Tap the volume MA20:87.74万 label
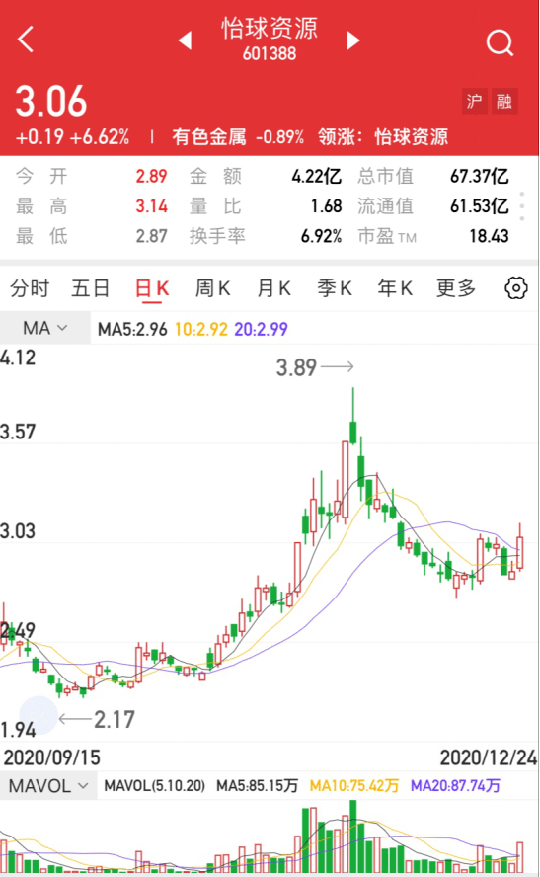Screen dimensions: 540x877 coord(455,786)
